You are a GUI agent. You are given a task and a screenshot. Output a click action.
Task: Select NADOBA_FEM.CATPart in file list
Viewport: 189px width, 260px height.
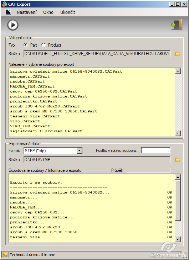tap(32, 86)
